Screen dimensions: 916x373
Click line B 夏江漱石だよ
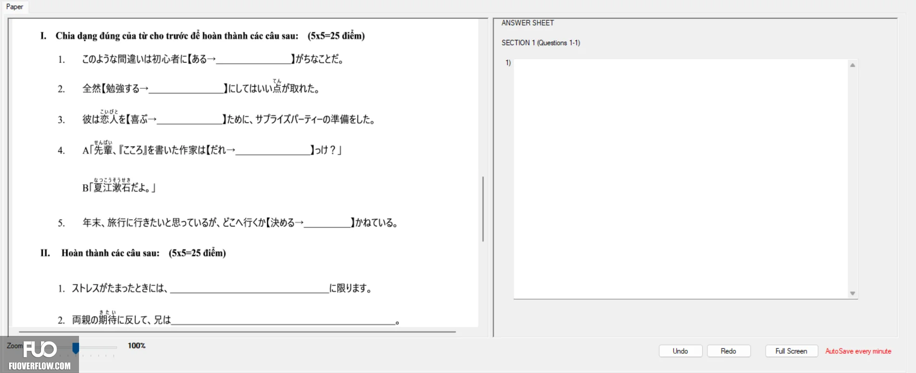119,187
